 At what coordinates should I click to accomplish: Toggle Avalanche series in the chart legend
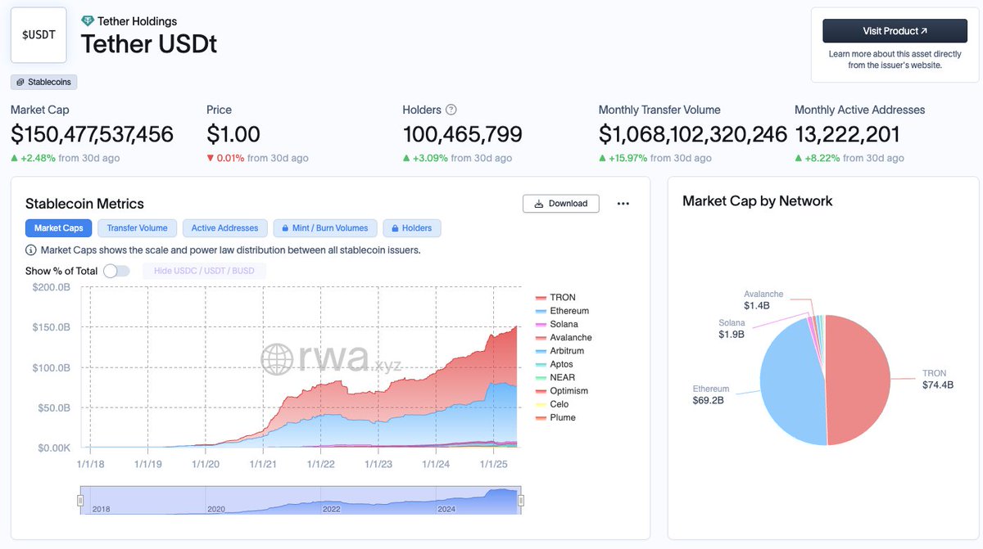(564, 337)
